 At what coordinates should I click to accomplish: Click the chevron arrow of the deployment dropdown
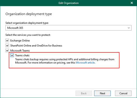click(129, 28)
